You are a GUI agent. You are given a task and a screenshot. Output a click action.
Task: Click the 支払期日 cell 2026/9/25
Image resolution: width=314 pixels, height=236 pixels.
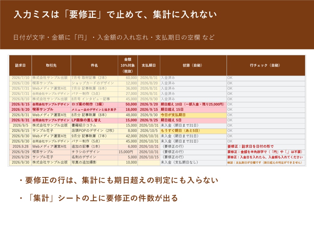(x=149, y=120)
